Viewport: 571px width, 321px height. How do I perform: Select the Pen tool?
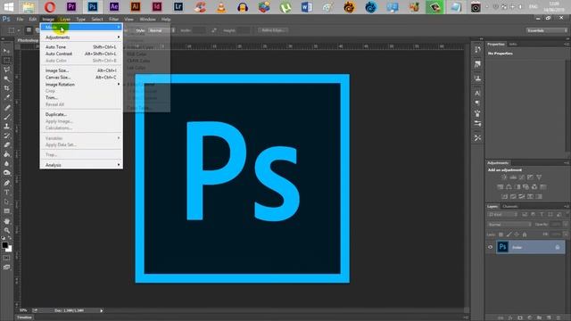(x=6, y=183)
